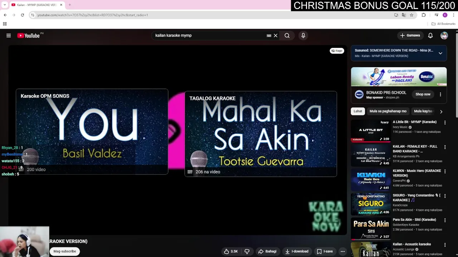Click the Kara Oke Now channel watermark
This screenshot has height=257, width=458.
tap(326, 216)
